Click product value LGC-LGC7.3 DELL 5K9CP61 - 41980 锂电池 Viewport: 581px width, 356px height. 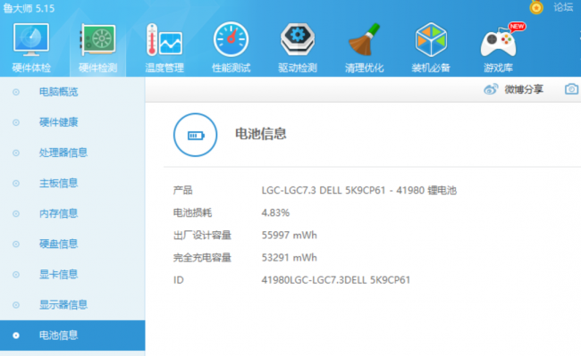point(359,190)
